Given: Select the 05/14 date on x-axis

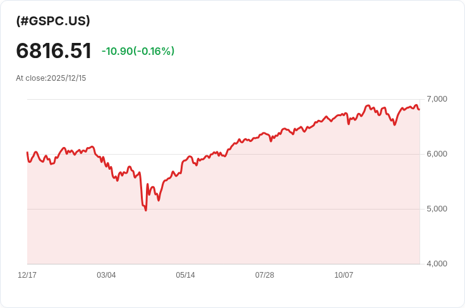Looking at the screenshot, I should point(185,275).
